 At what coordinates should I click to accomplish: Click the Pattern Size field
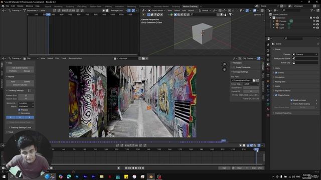click(26, 95)
